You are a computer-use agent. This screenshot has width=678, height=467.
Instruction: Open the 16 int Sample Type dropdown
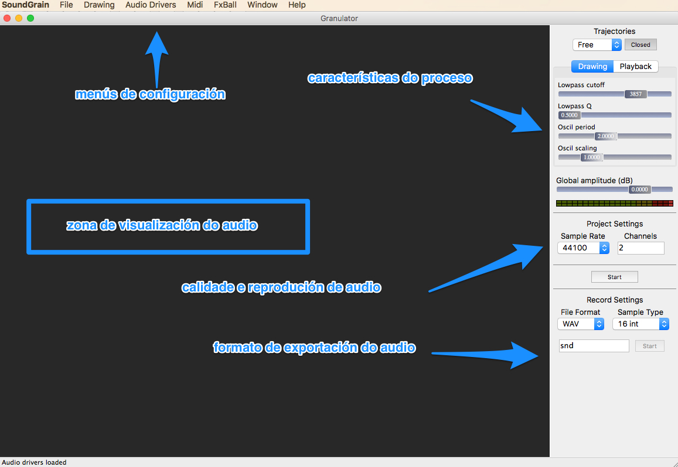[x=640, y=324]
